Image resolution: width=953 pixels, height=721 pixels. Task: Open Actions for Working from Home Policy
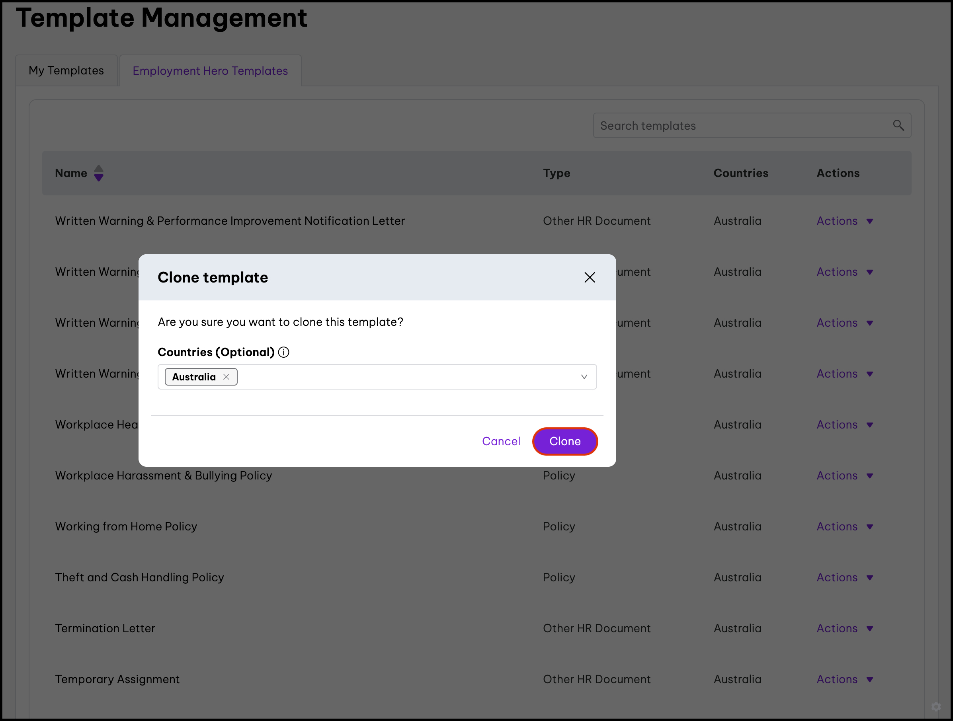point(844,526)
